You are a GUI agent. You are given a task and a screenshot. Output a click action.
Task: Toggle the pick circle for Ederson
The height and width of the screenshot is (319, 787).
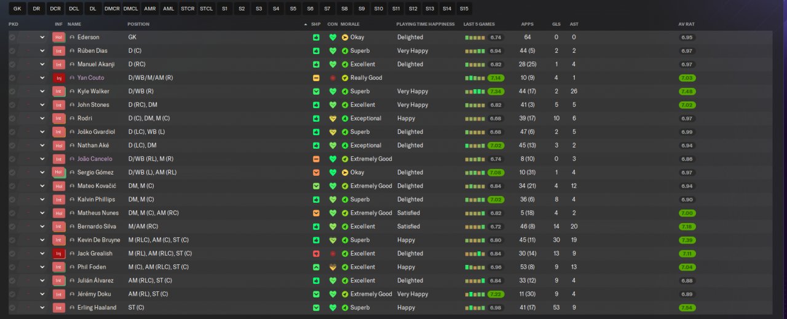[x=12, y=37]
